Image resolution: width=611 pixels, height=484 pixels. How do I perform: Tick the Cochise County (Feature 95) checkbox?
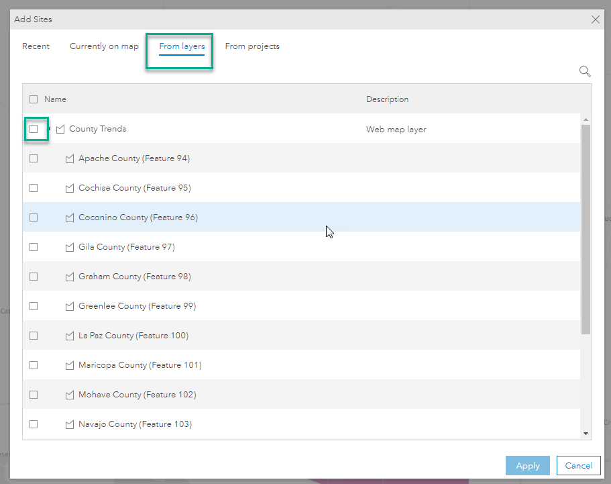[x=34, y=188]
